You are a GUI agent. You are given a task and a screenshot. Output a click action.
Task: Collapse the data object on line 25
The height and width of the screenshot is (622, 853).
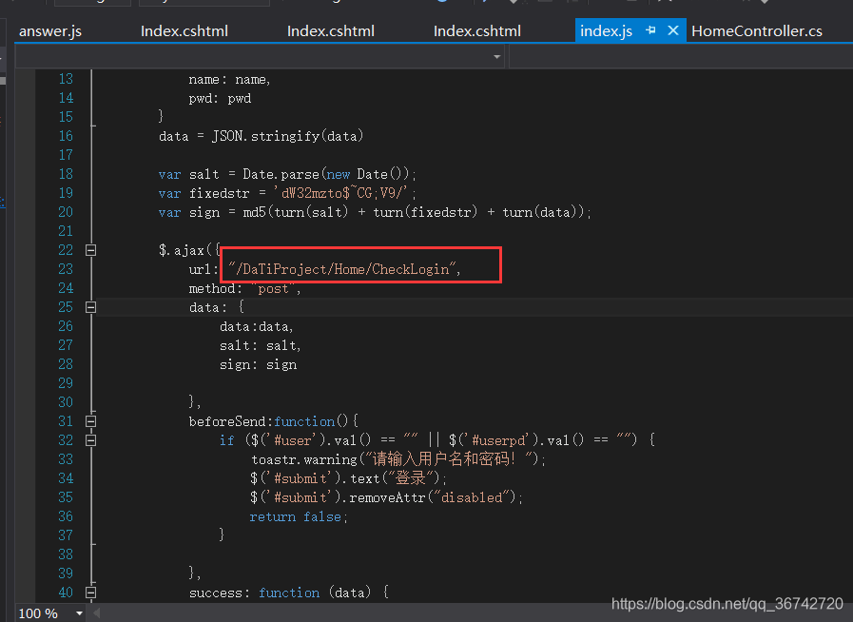(91, 307)
